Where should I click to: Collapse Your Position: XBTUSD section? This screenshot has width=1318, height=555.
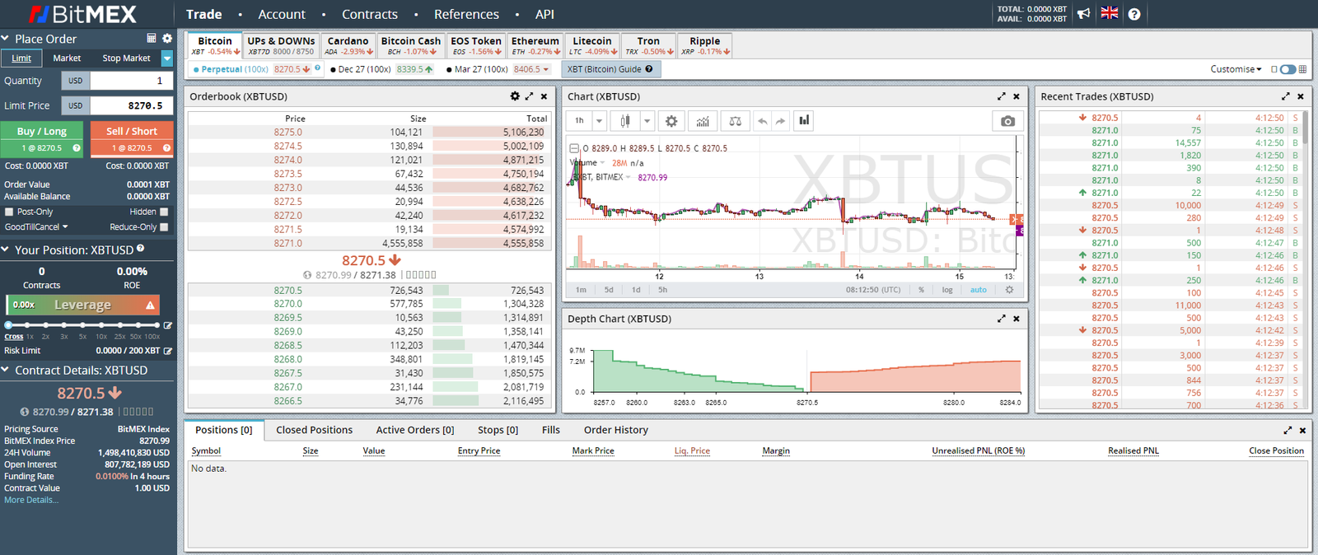click(5, 250)
